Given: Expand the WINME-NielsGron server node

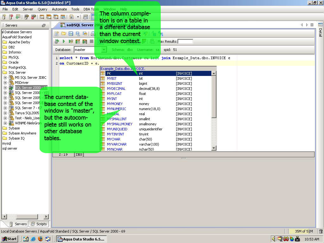Looking at the screenshot, I should pos(5,123).
